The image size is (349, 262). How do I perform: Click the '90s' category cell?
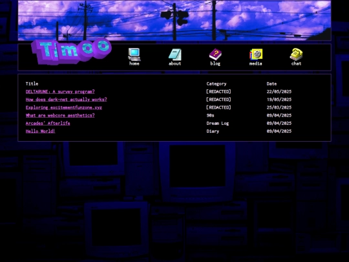pos(210,115)
